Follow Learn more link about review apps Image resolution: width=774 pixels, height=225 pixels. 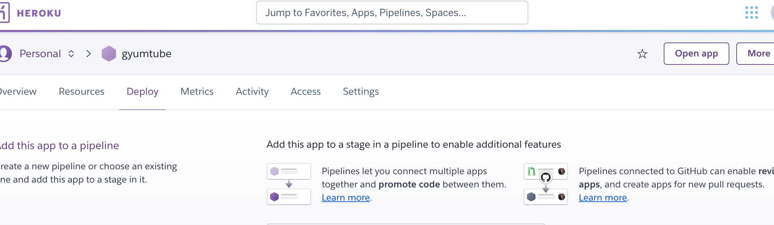603,198
